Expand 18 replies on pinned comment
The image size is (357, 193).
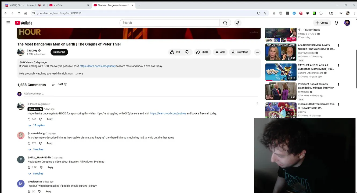click(x=37, y=125)
